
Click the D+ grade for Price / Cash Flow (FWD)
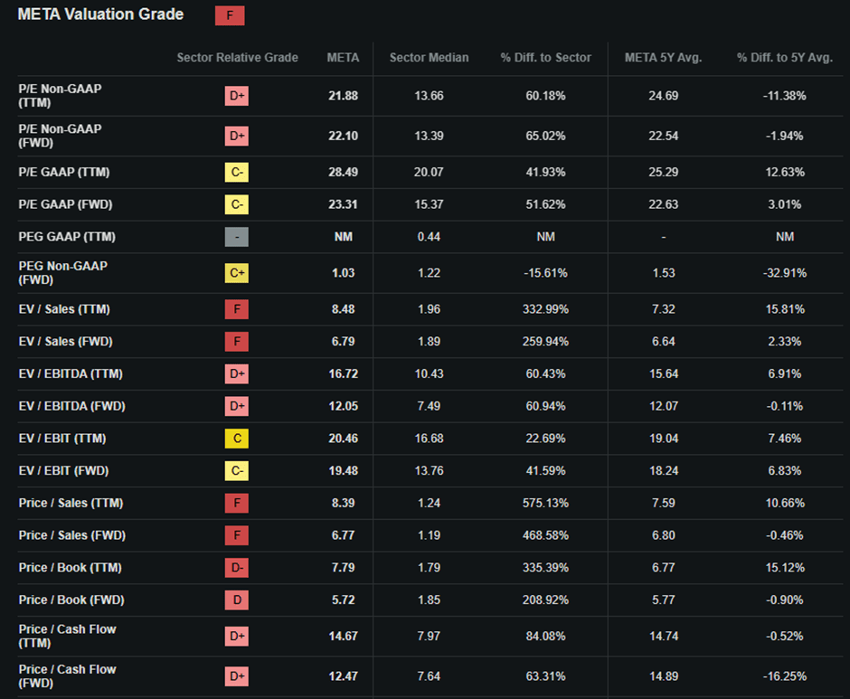[237, 676]
